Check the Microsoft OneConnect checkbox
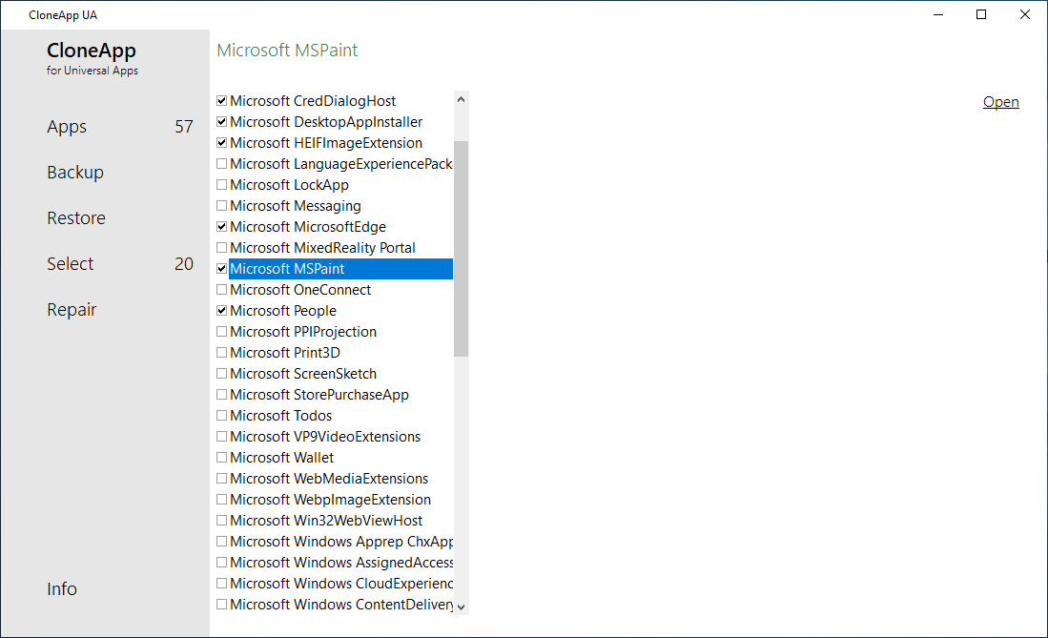 (x=222, y=290)
